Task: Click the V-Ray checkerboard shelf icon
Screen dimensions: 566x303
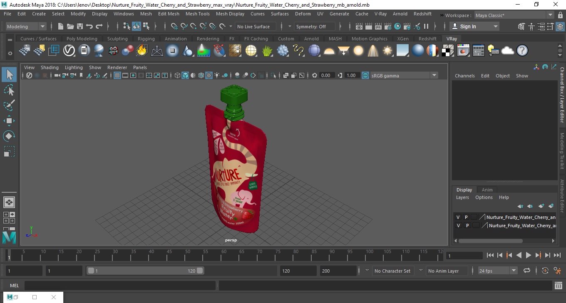Action: 447,51
